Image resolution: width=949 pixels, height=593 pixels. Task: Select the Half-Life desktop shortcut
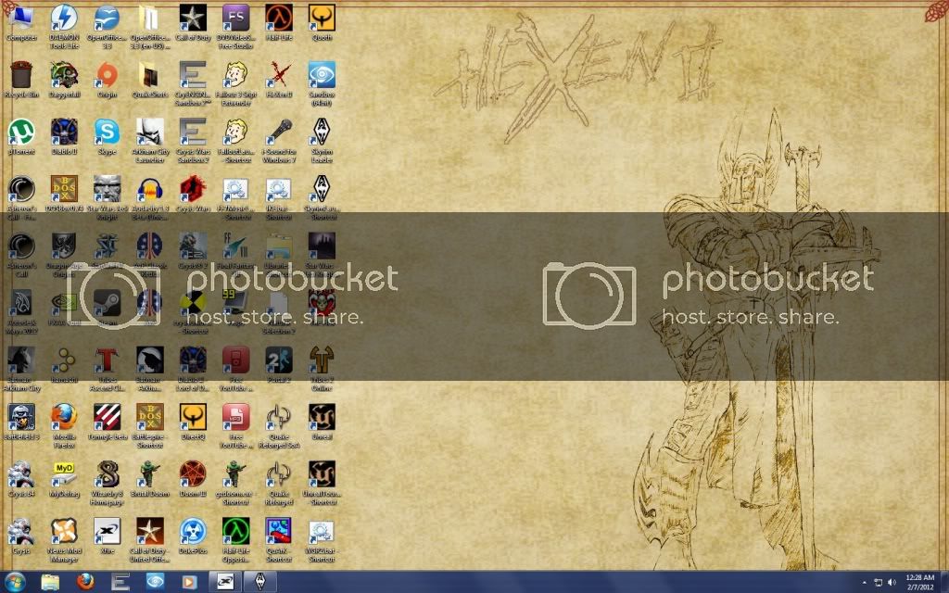tap(279, 18)
